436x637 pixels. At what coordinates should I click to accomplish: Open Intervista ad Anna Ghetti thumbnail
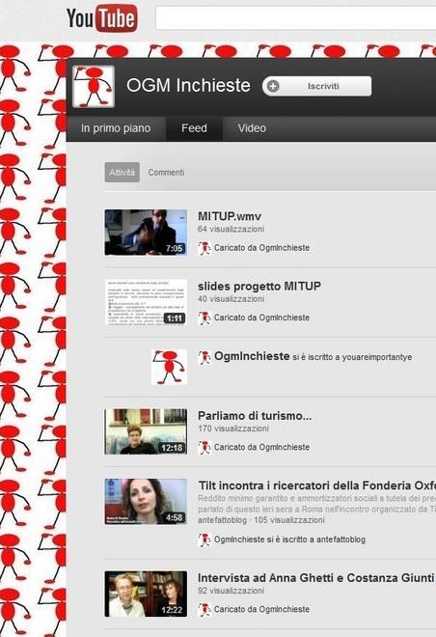pos(146,594)
